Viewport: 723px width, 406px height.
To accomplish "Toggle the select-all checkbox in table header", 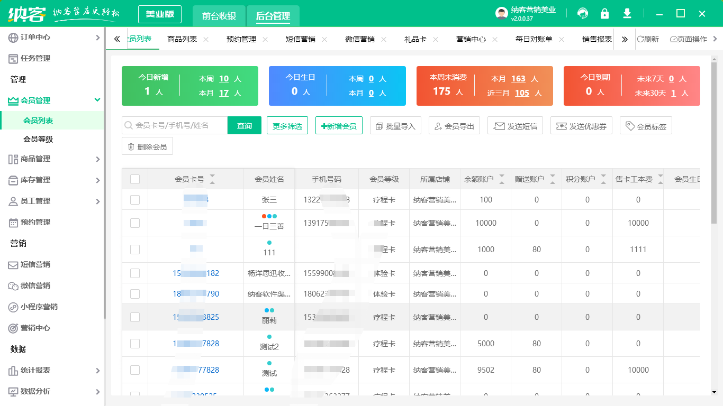I will 134,179.
